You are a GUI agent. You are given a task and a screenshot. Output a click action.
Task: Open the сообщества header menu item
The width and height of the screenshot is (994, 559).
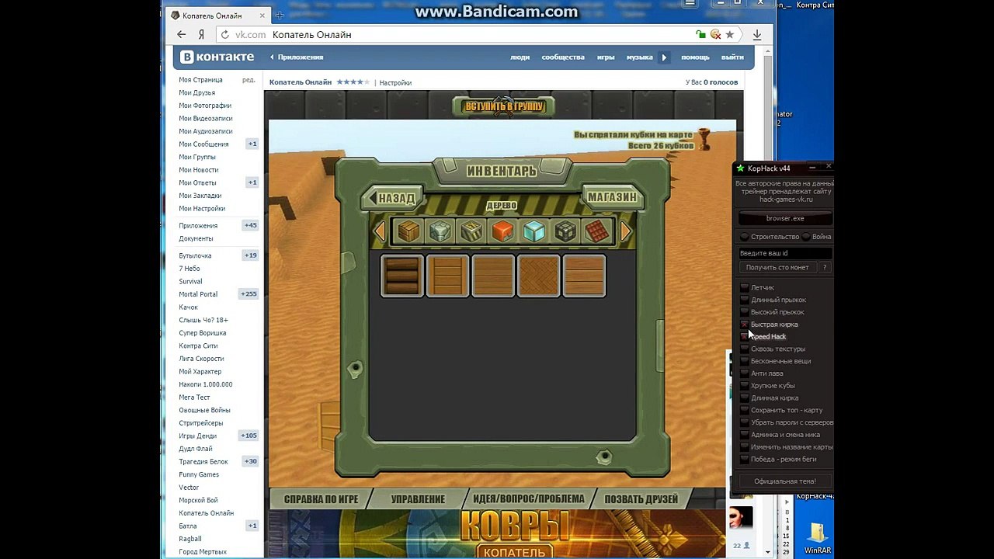[563, 57]
